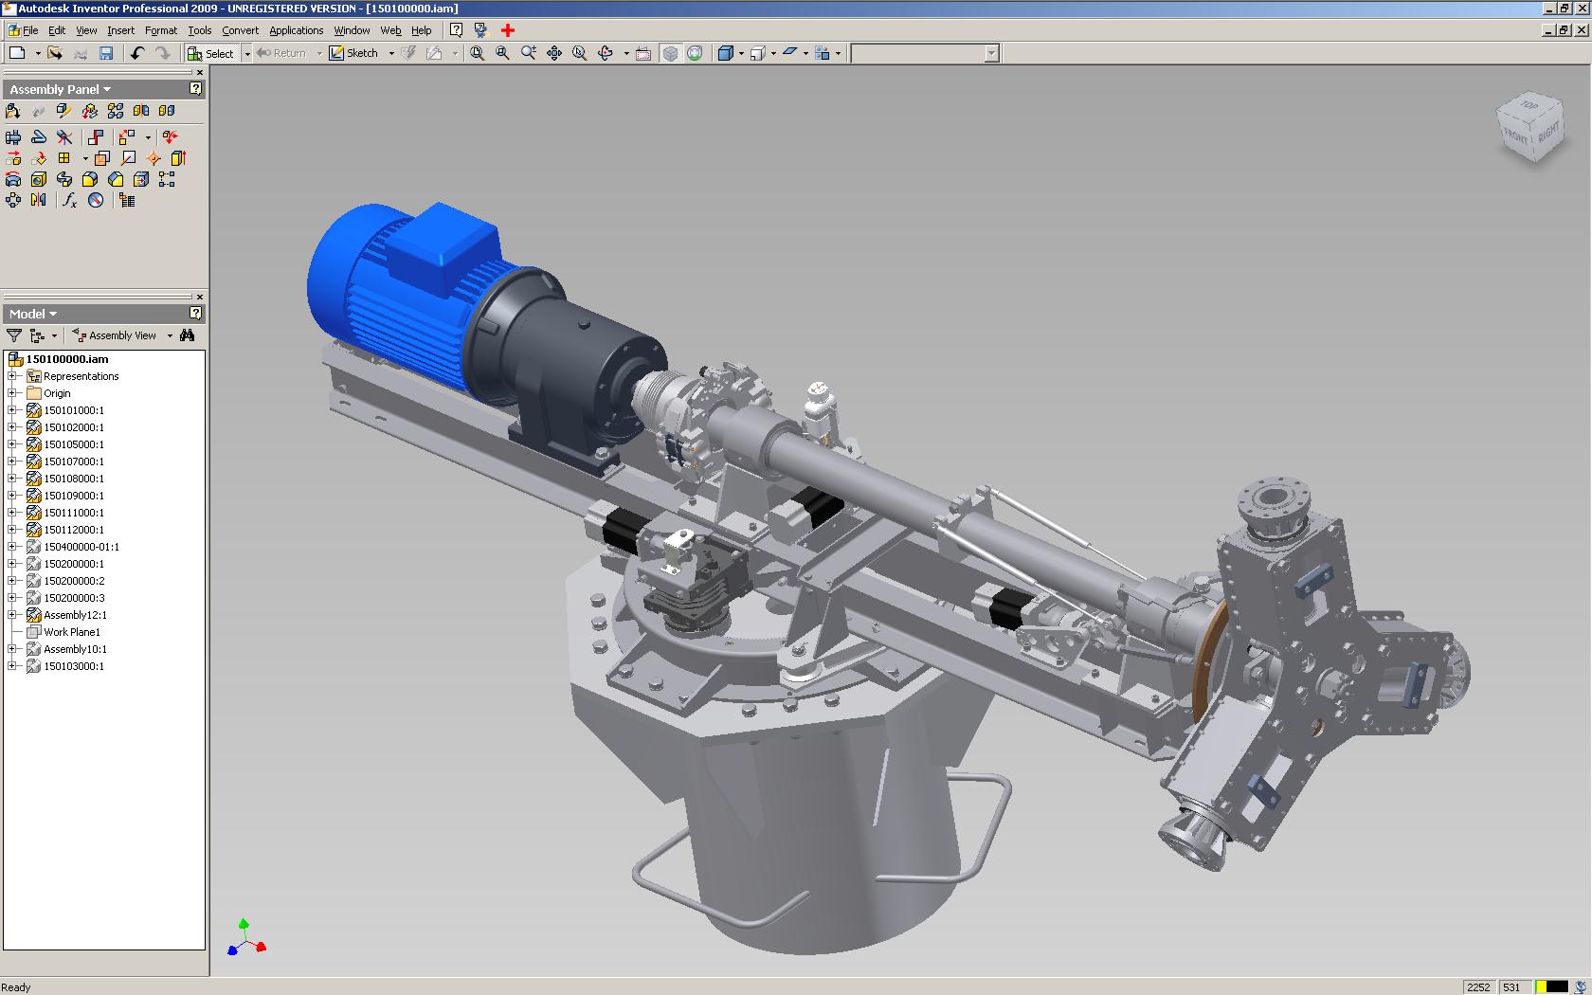The height and width of the screenshot is (995, 1592).
Task: Expand the Assembly12:1 tree node
Action: point(12,615)
